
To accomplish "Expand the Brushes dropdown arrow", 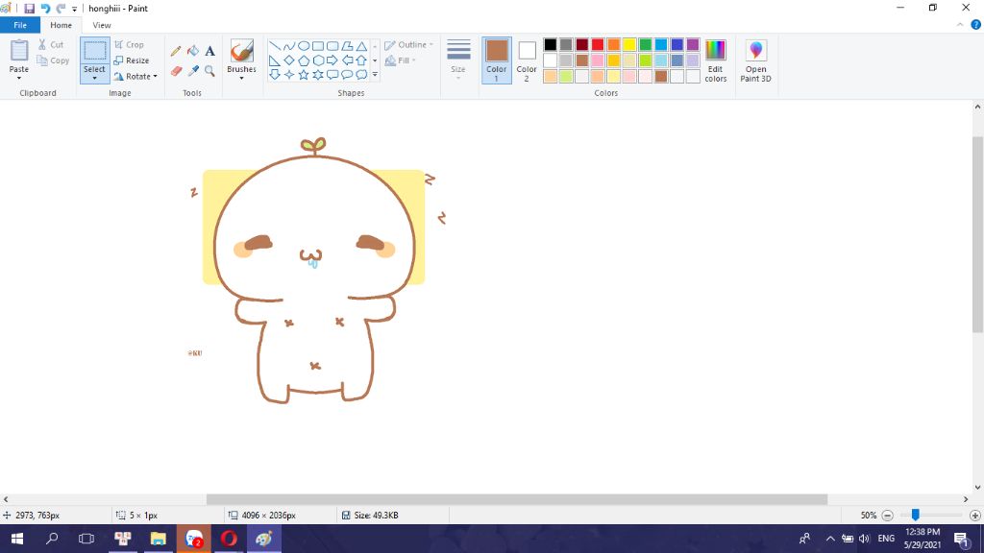I will pos(241,78).
